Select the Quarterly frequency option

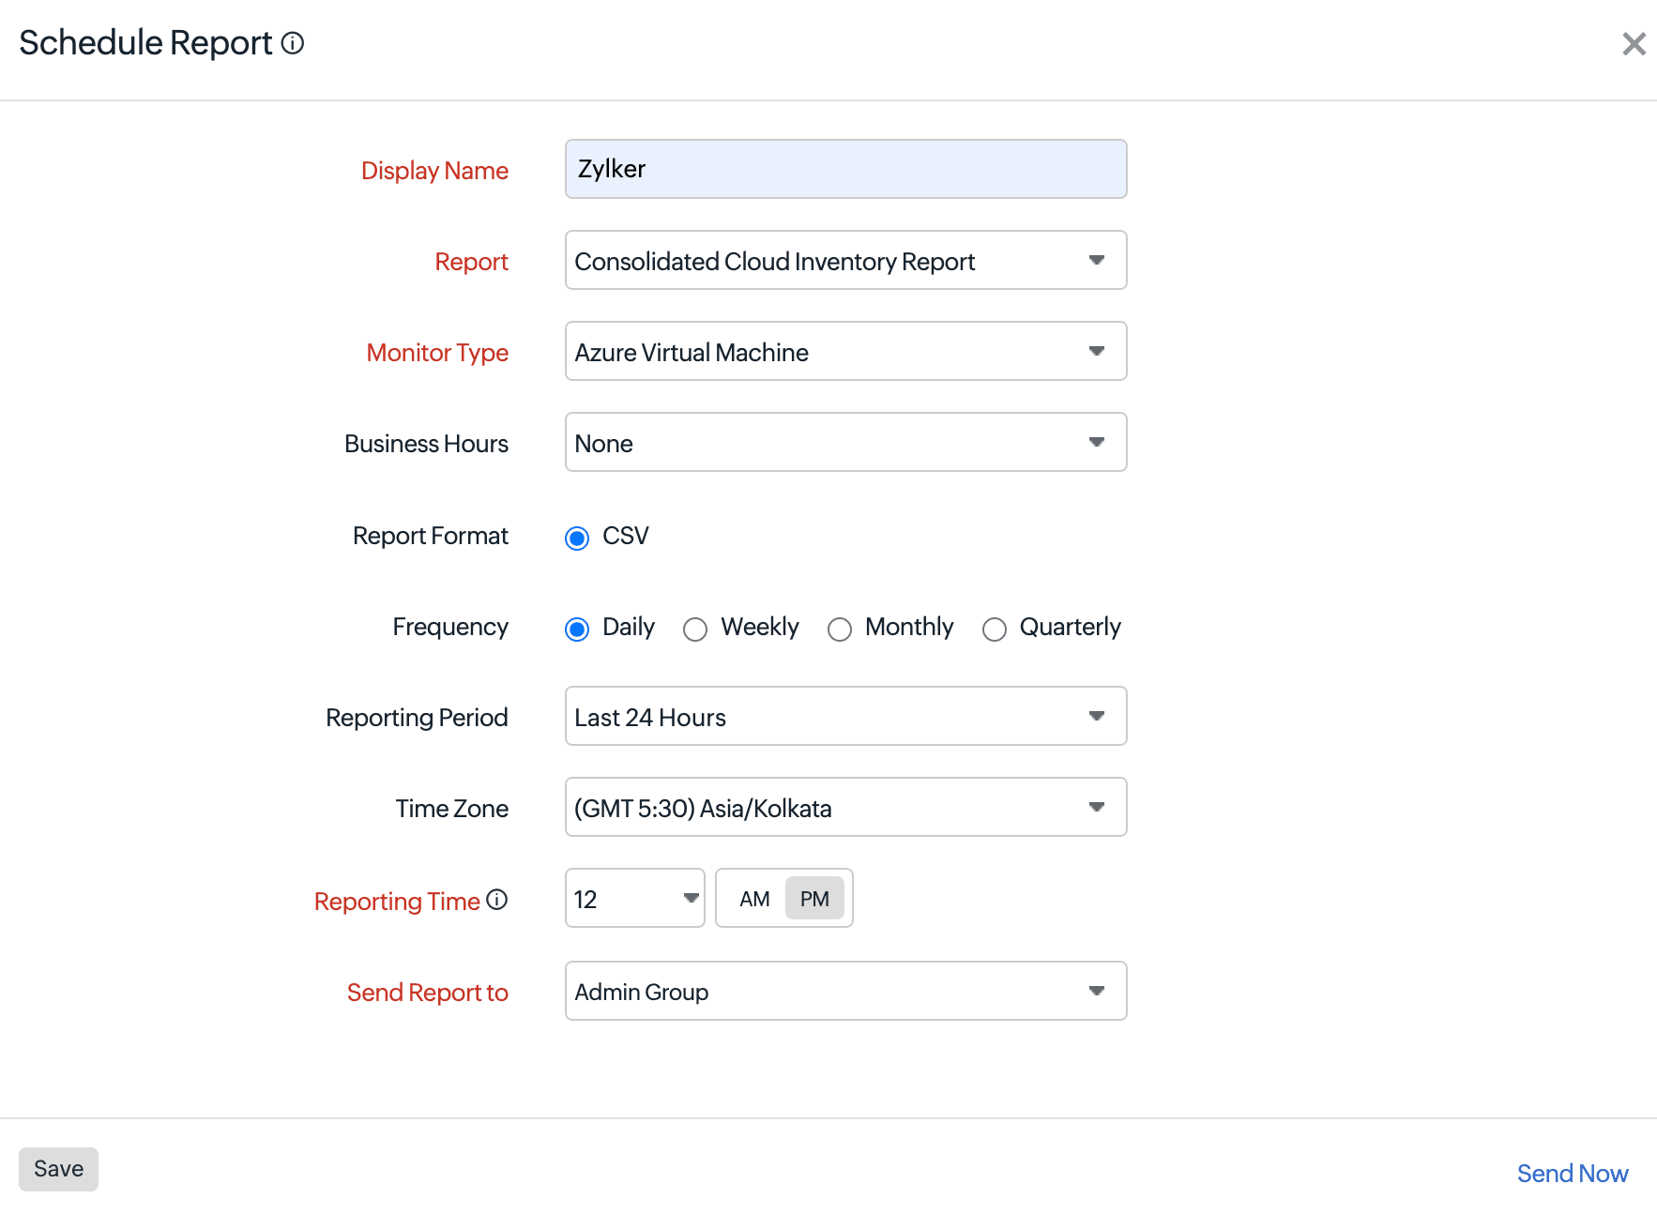coord(995,629)
